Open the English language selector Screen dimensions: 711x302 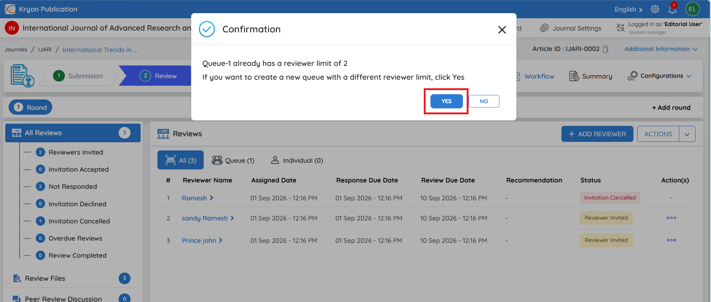coord(629,9)
